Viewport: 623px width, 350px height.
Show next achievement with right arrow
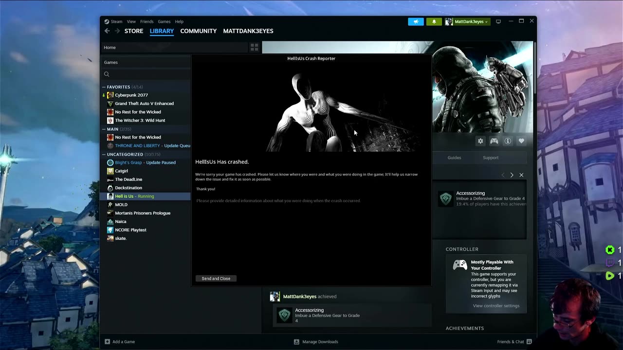(x=512, y=175)
